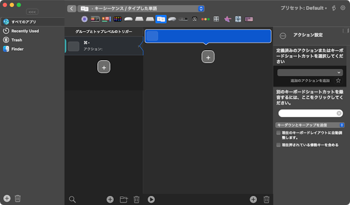
Task: Select the blue snowflake-pattern trigger icon
Action: point(238,19)
